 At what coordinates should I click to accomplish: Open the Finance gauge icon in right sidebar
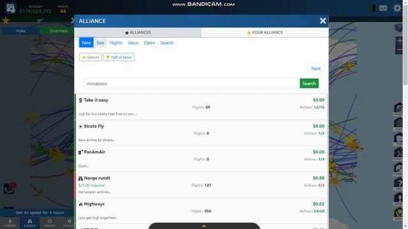tap(398, 169)
